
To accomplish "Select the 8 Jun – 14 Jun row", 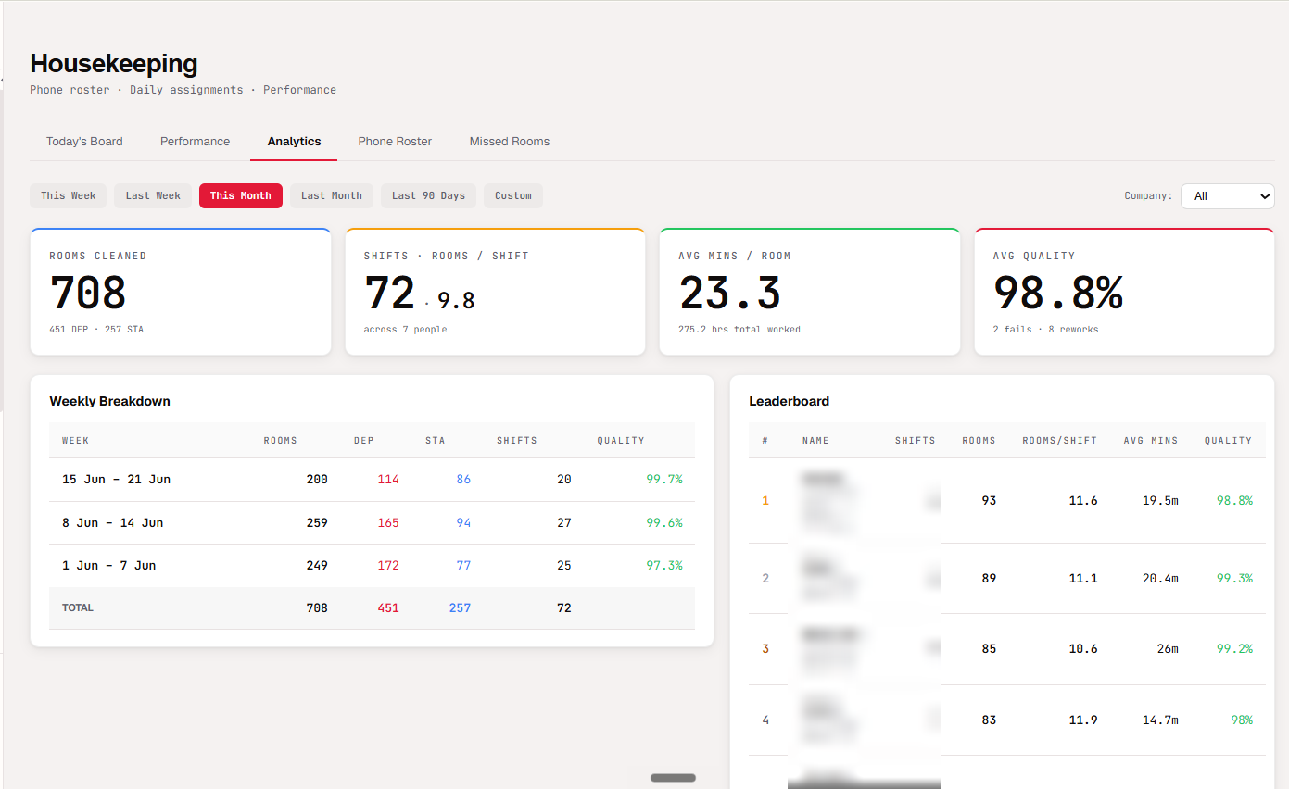I will [372, 522].
